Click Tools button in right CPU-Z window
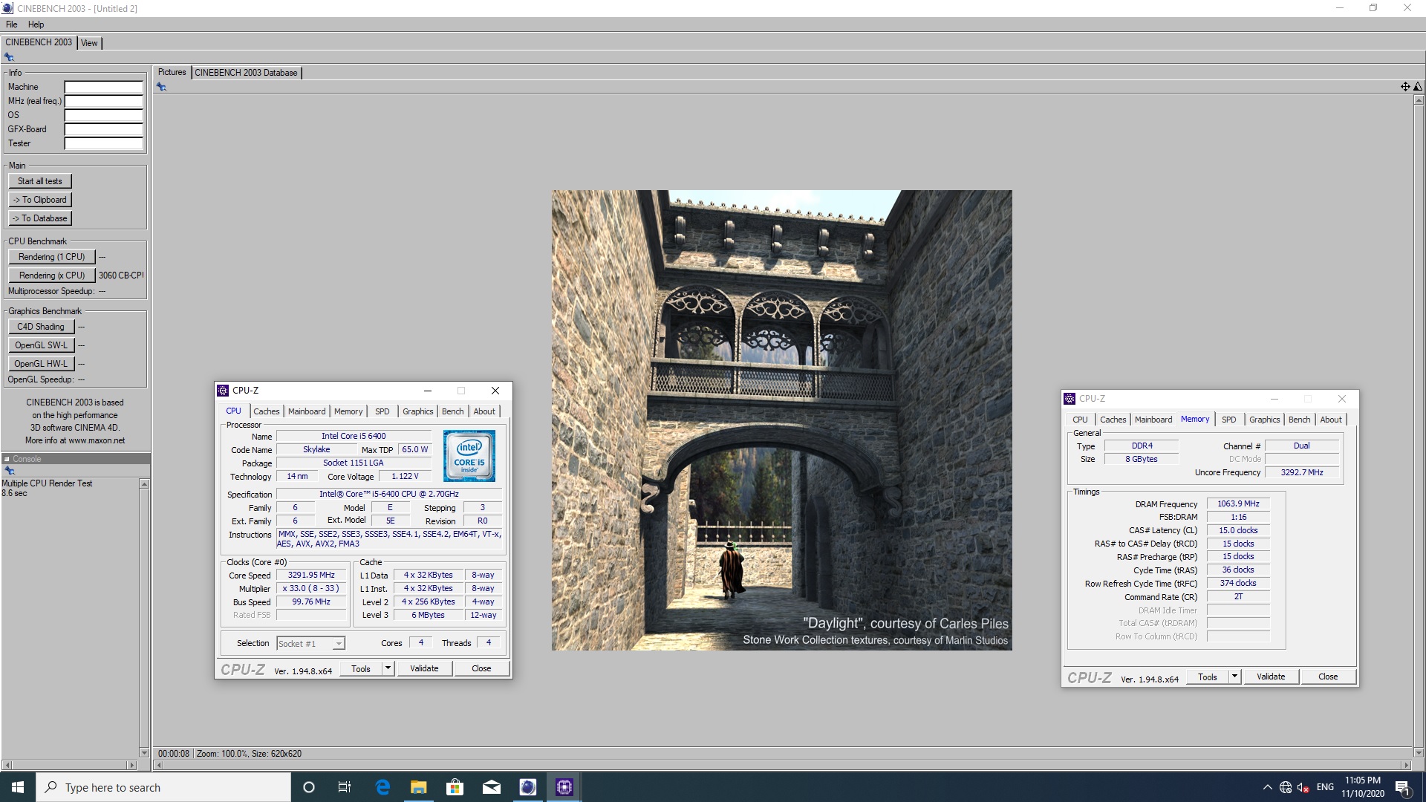1426x802 pixels. pos(1208,677)
